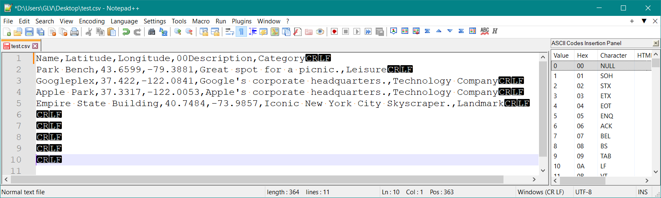
Task: Redo the last undone action
Action: [137, 32]
